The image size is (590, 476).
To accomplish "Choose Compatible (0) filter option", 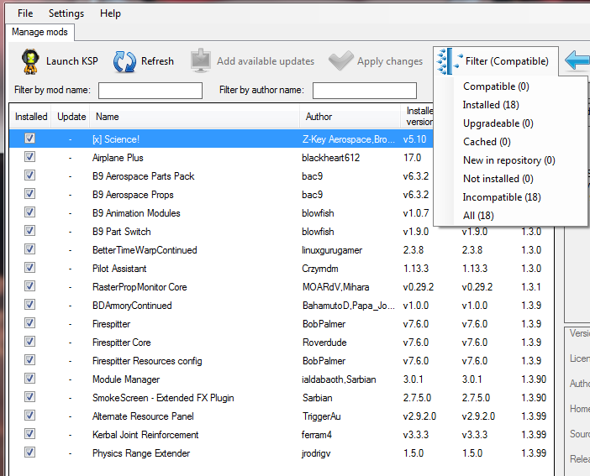I will 496,86.
